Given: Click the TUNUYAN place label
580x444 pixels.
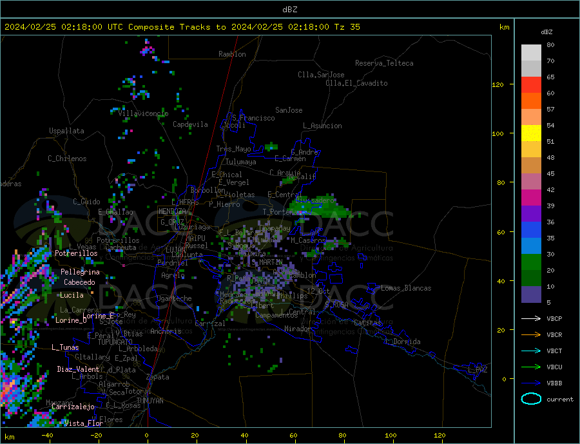Looking at the screenshot, I should (150, 401).
